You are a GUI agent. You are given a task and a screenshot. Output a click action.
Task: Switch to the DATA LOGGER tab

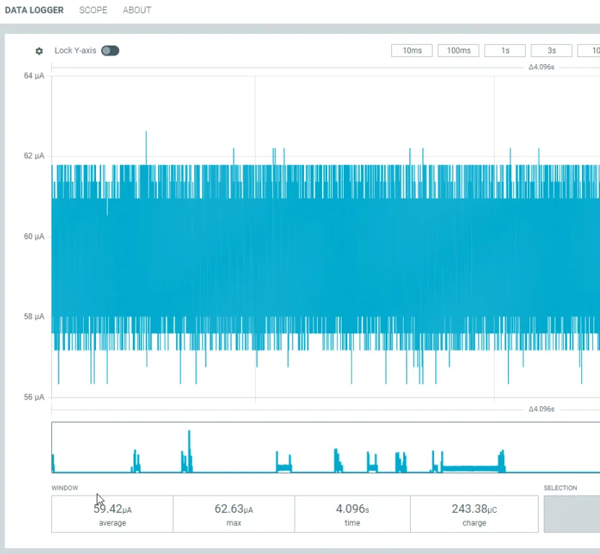pyautogui.click(x=34, y=10)
